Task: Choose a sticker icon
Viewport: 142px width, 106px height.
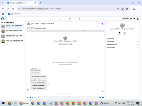Action: click(33, 97)
